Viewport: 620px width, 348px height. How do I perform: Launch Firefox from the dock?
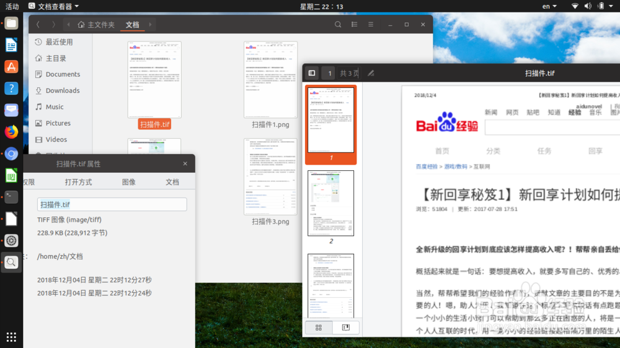point(11,132)
